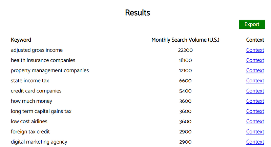
Task: Click the Results heading
Action: [138, 13]
